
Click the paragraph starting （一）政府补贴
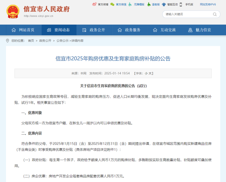pos(113,163)
